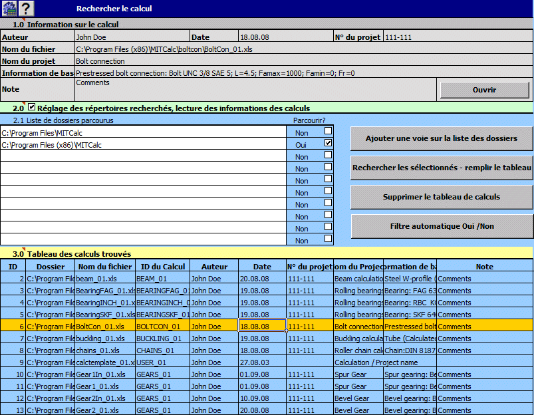Select the calctemplate_01 file name cell

105,362
